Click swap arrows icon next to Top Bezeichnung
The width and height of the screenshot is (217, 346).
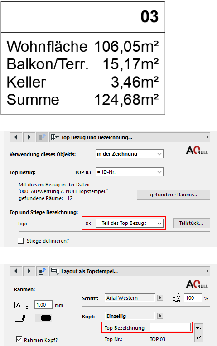click(x=199, y=333)
